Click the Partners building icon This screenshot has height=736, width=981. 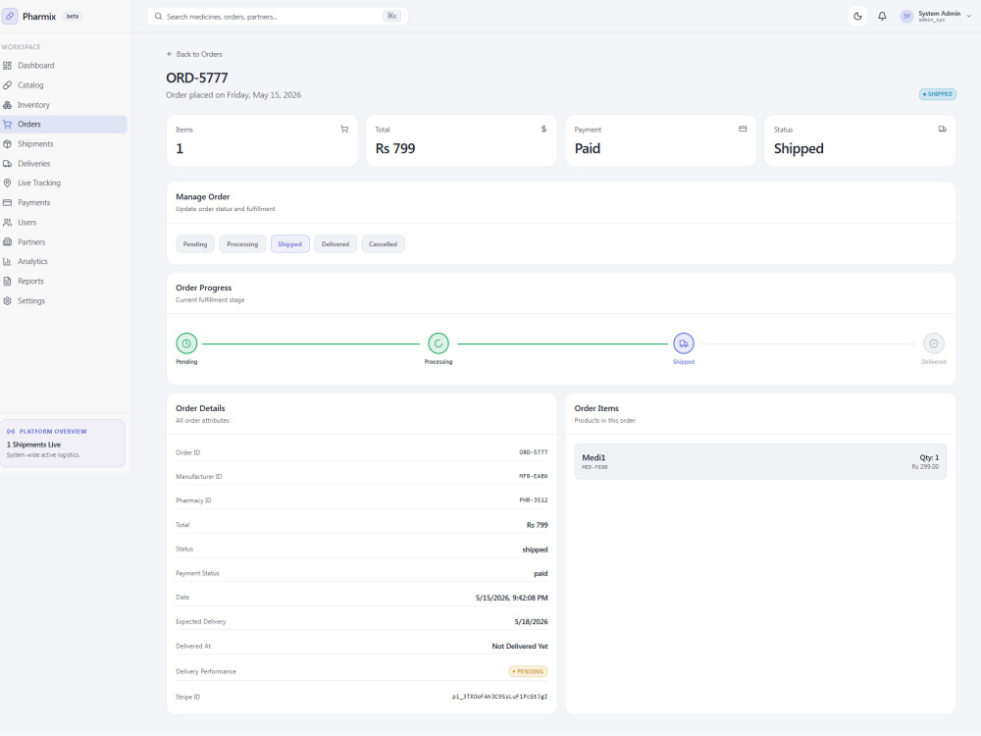[8, 242]
